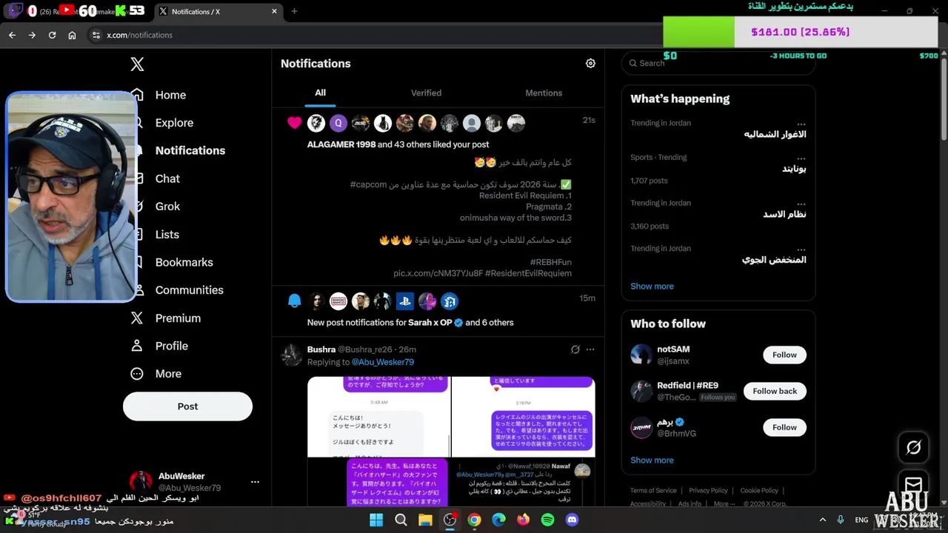Open account switcher dots beside AbuWesker
948x533 pixels.
(255, 482)
